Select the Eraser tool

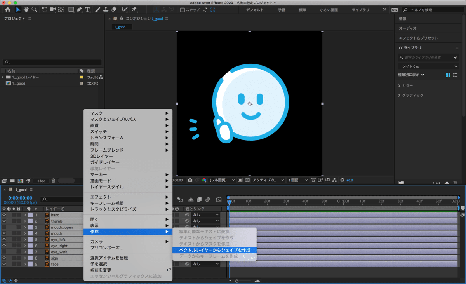114,9
